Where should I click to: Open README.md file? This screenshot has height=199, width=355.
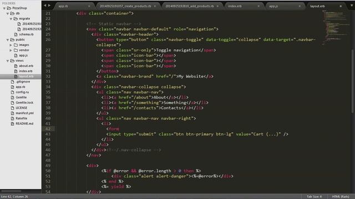(x=24, y=124)
